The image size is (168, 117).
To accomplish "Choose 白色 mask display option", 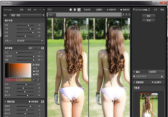I will (34, 71).
